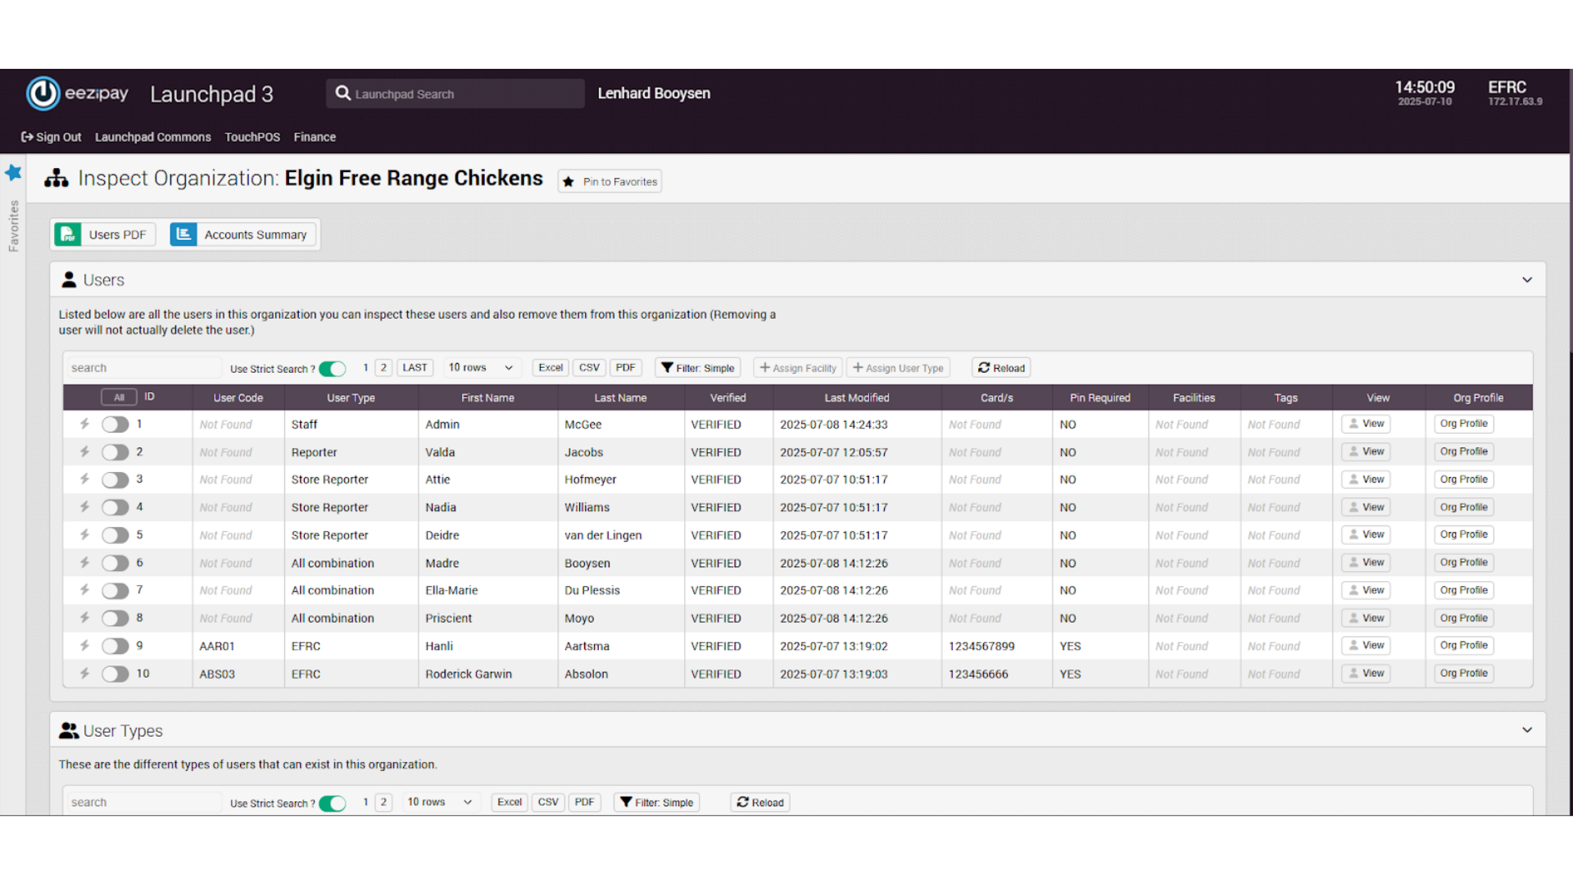
Task: Click the All select button in header
Action: 119,397
